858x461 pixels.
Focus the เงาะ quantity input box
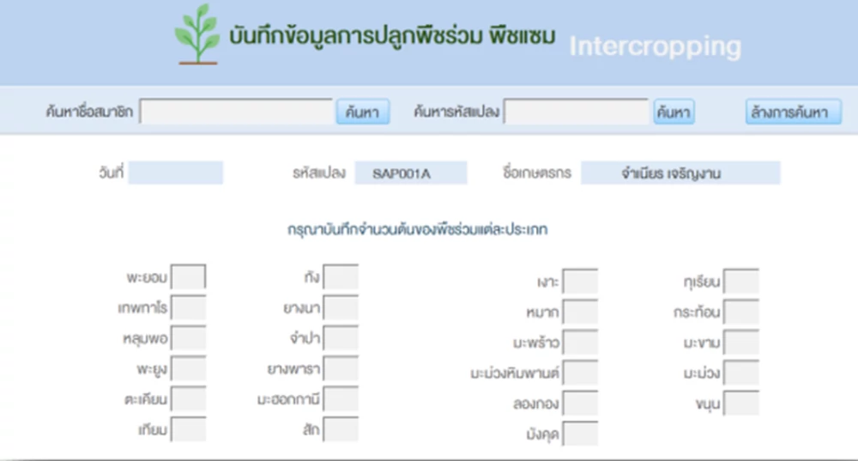[x=580, y=282]
